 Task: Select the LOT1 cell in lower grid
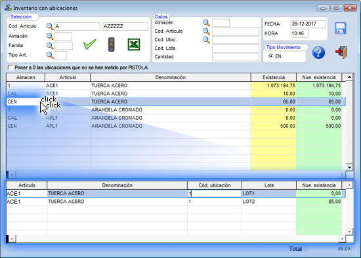click(x=269, y=193)
